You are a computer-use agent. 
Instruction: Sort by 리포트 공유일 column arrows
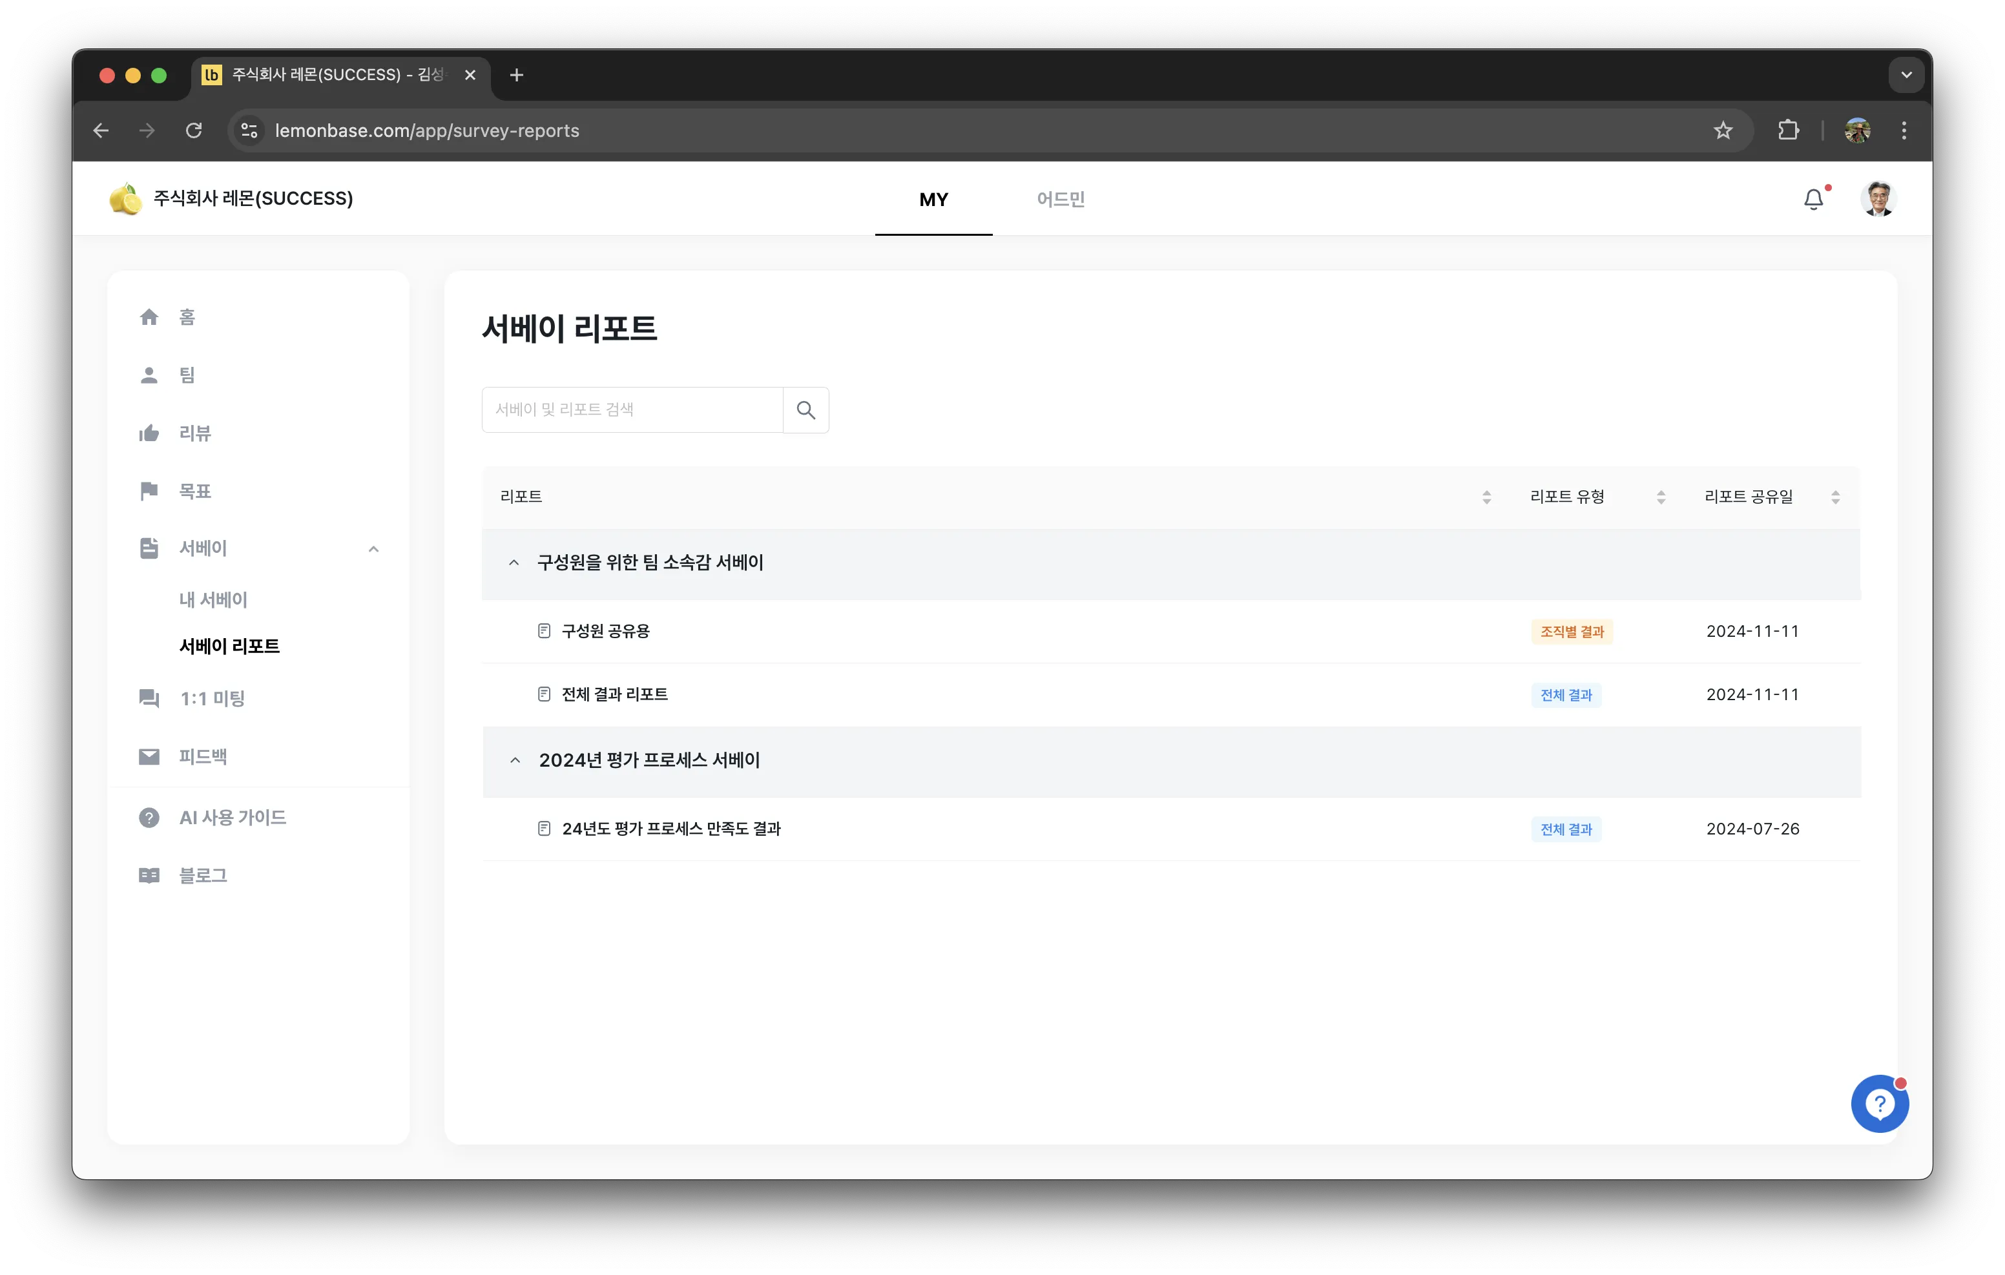click(x=1836, y=497)
